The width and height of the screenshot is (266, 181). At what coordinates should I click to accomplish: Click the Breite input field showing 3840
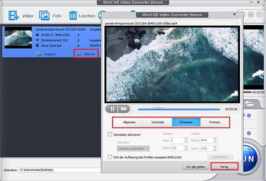pos(207,140)
